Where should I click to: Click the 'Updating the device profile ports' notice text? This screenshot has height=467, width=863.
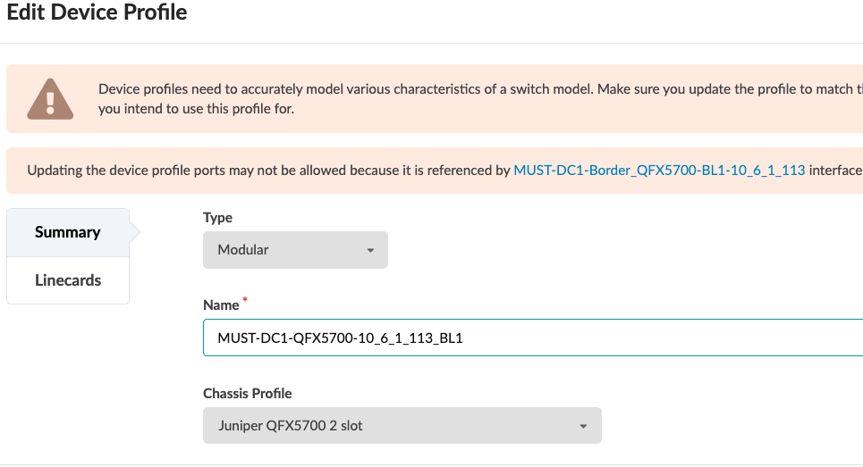[x=268, y=171]
